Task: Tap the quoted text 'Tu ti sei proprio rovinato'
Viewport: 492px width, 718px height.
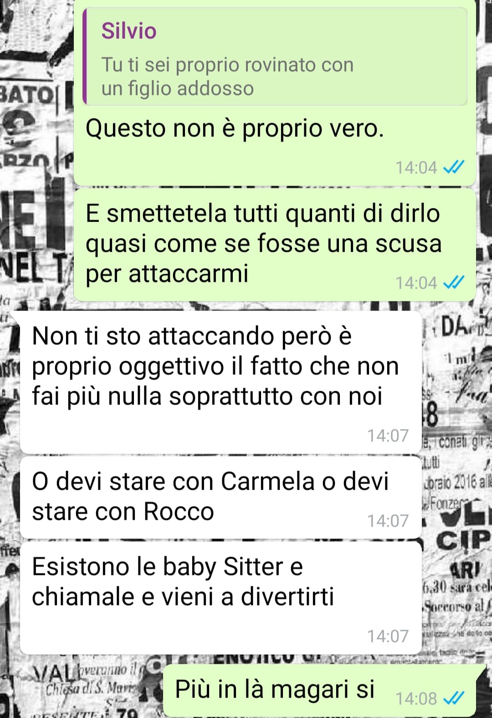Action: coord(227,77)
